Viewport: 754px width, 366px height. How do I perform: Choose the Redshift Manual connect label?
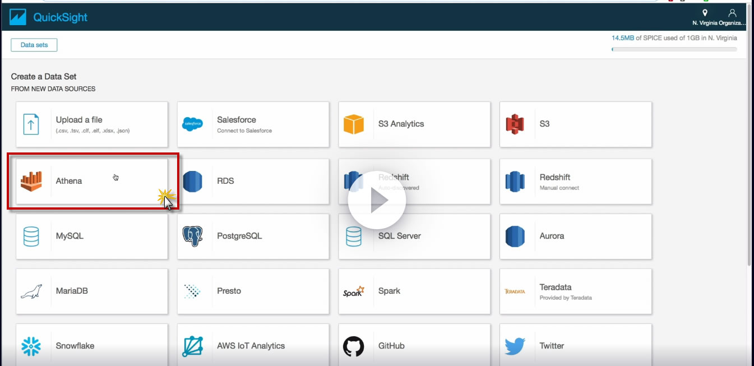pos(555,177)
